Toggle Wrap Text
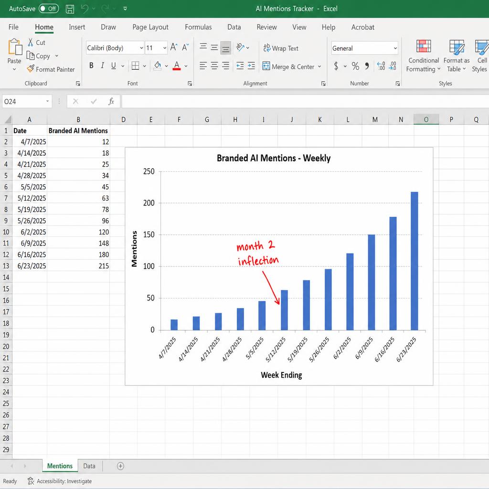The height and width of the screenshot is (489, 489). click(x=281, y=48)
